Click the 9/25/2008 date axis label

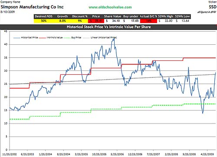(189, 154)
